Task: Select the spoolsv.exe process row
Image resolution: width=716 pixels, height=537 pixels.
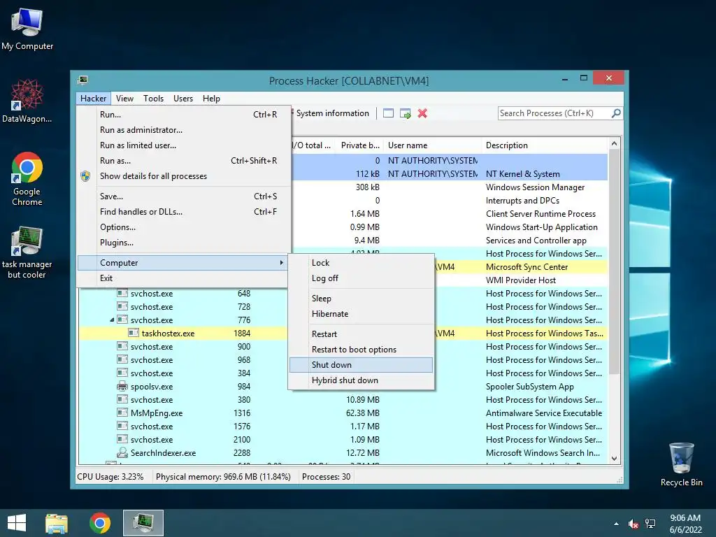Action: tap(343, 386)
